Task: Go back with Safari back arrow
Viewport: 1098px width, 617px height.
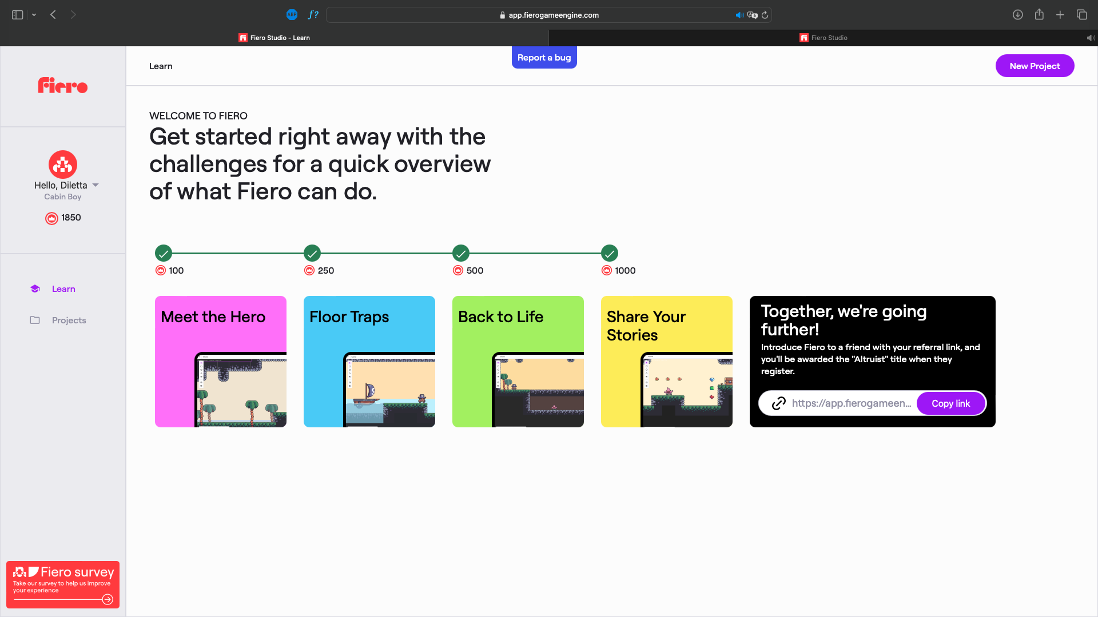Action: coord(53,15)
